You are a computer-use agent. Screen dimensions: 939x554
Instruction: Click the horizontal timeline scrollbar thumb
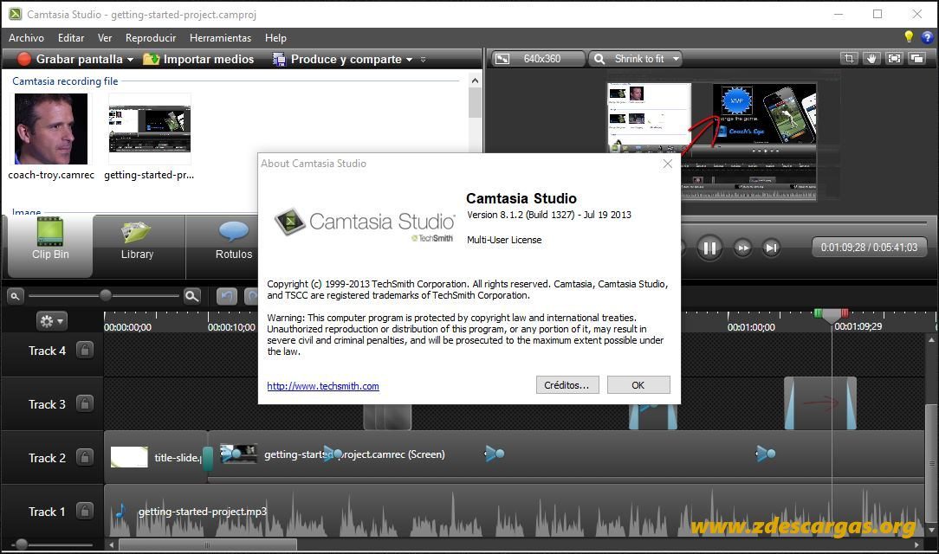[207, 545]
